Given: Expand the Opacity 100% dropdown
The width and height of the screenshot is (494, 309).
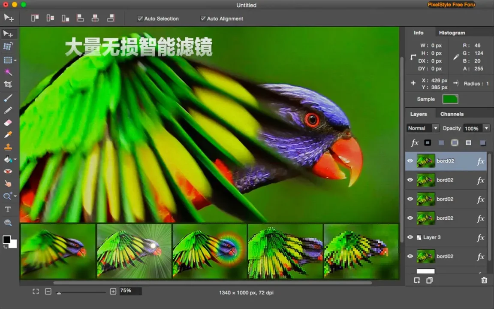Looking at the screenshot, I should (477, 128).
